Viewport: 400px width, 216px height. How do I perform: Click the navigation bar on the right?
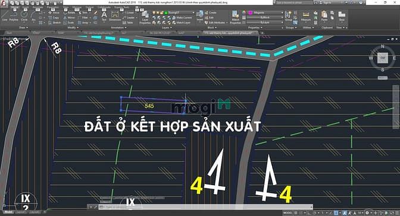(x=396, y=107)
